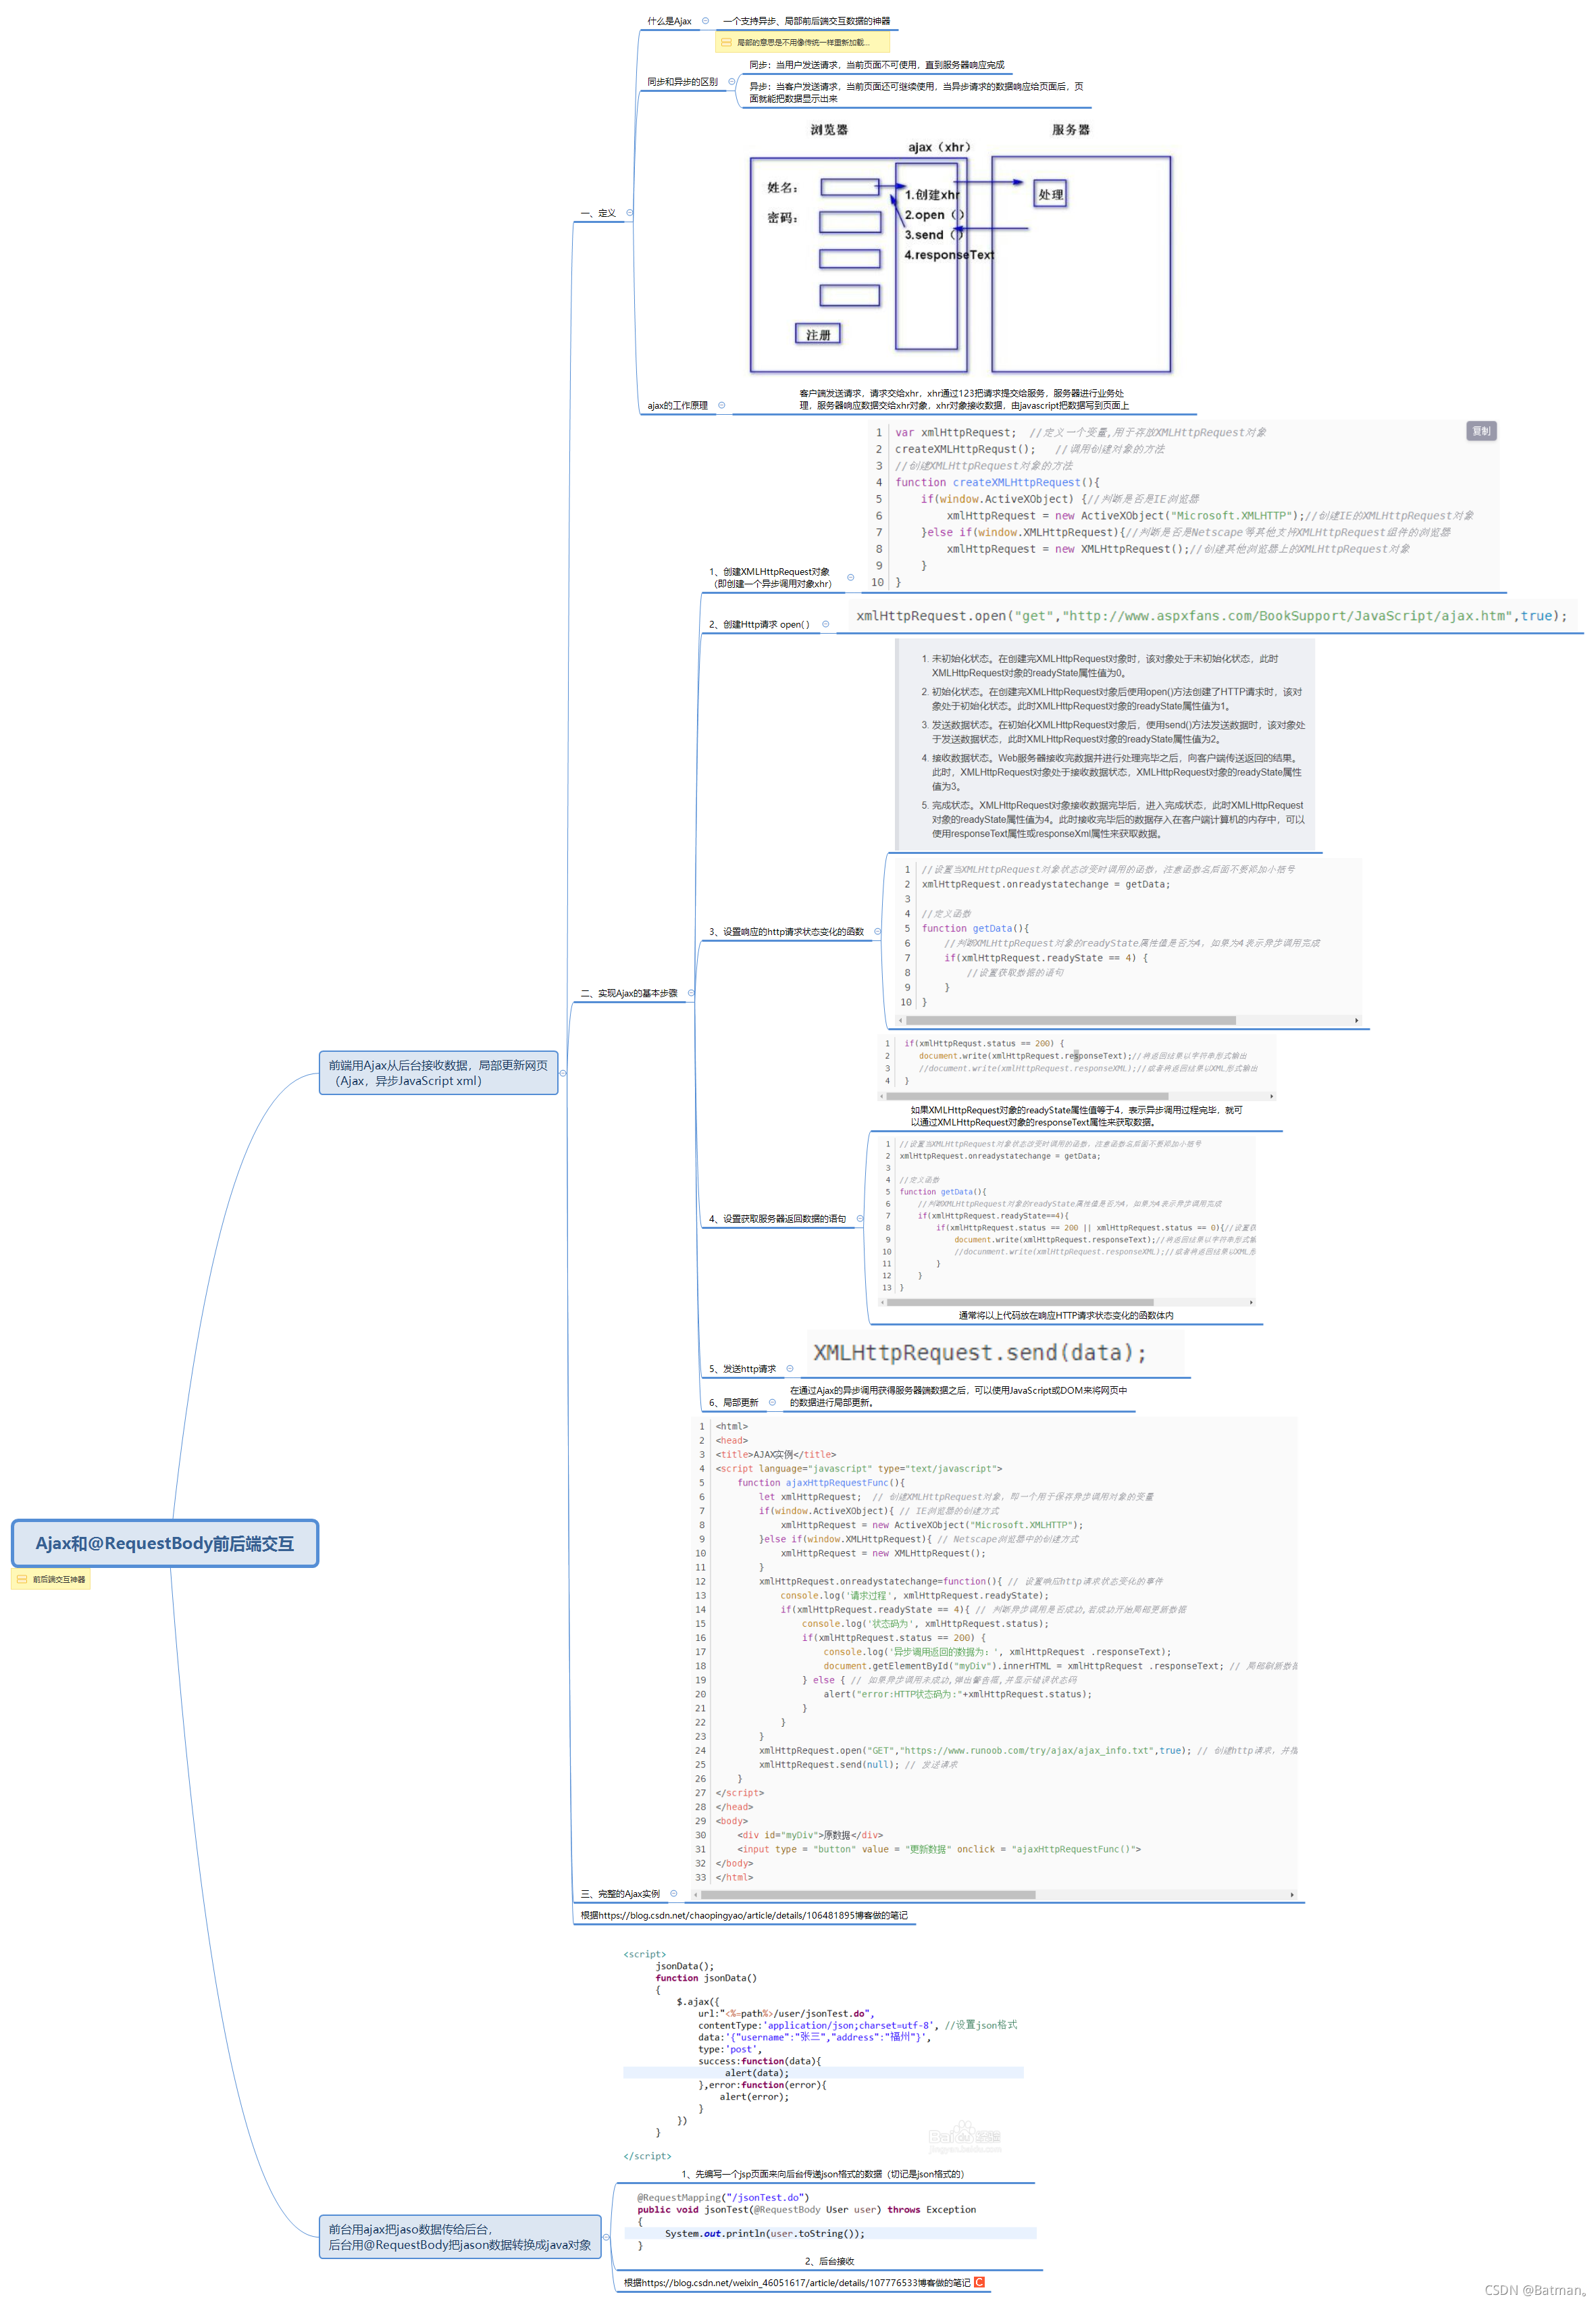1596x2303 pixels.
Task: Click the note icon under the root topic
Action: [22, 1579]
